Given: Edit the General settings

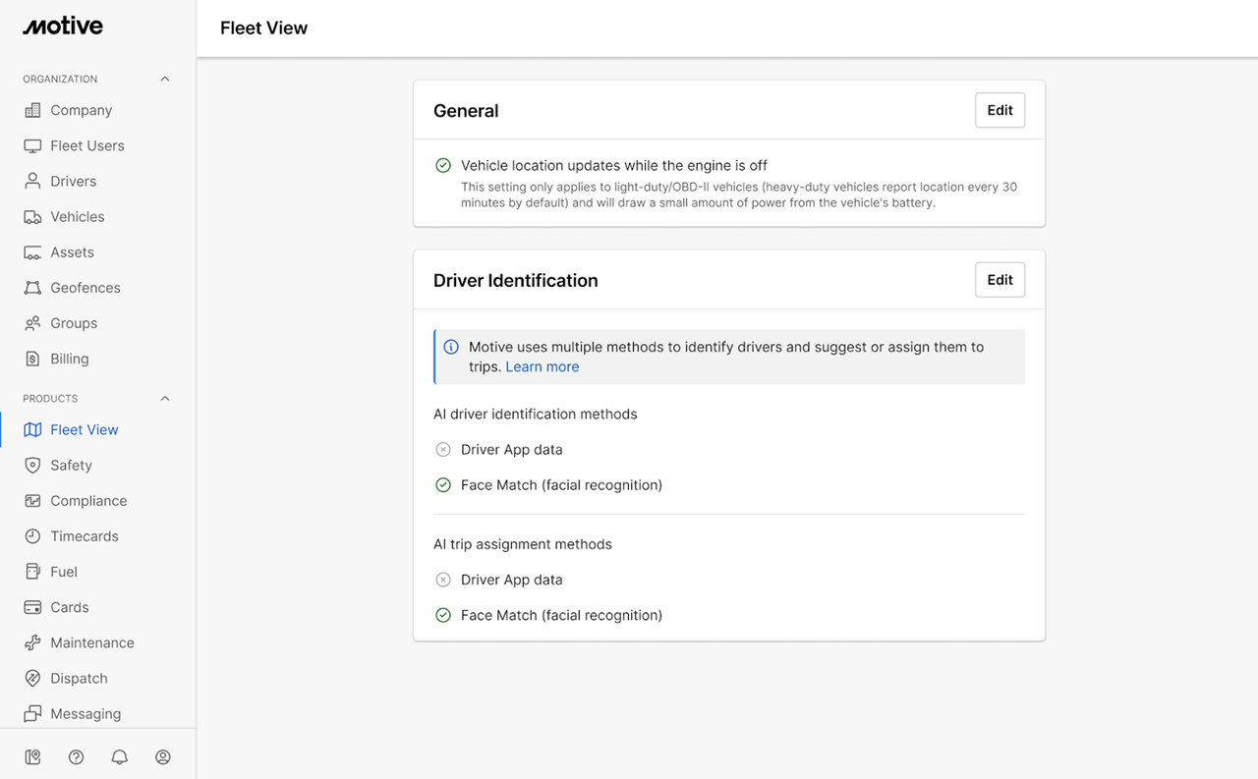Looking at the screenshot, I should pyautogui.click(x=1000, y=110).
